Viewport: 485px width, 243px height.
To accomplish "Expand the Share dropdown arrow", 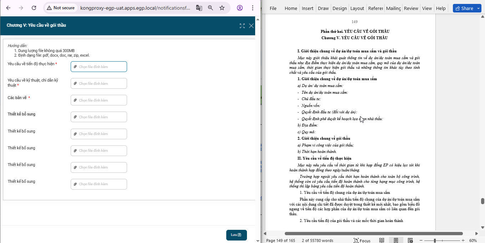I will (479, 8).
